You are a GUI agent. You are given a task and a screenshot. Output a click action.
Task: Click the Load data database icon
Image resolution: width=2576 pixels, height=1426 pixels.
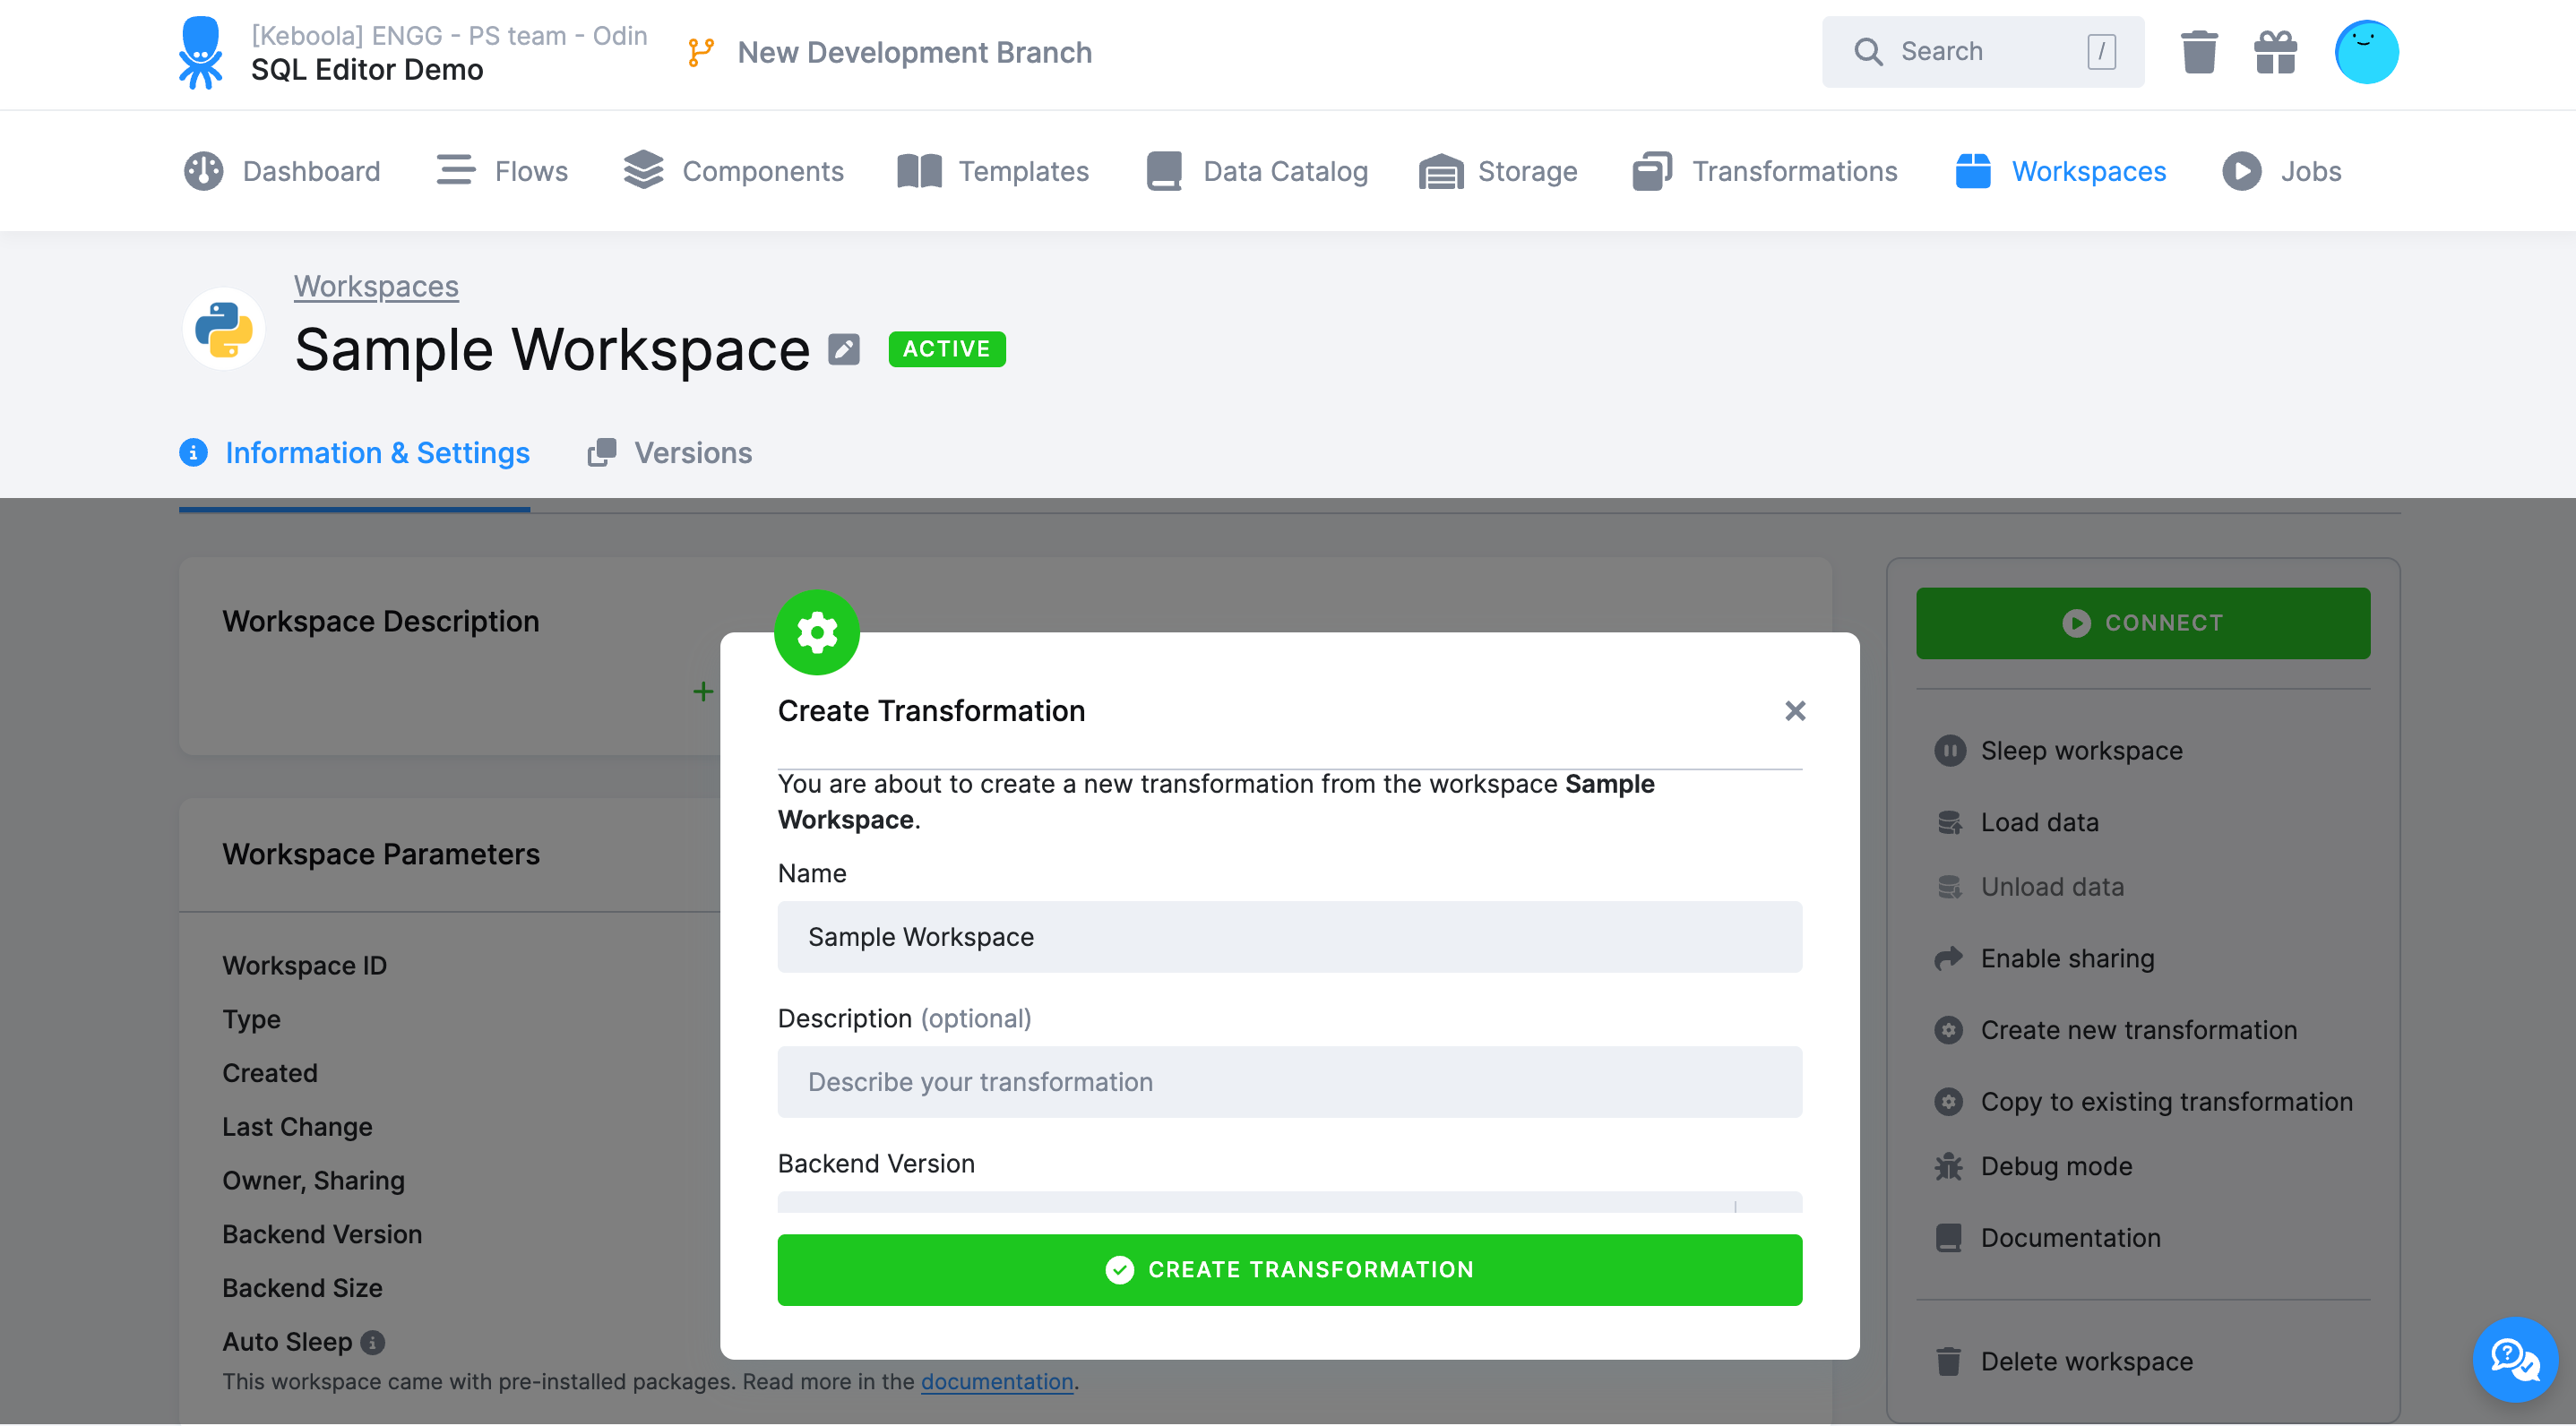(x=1949, y=822)
